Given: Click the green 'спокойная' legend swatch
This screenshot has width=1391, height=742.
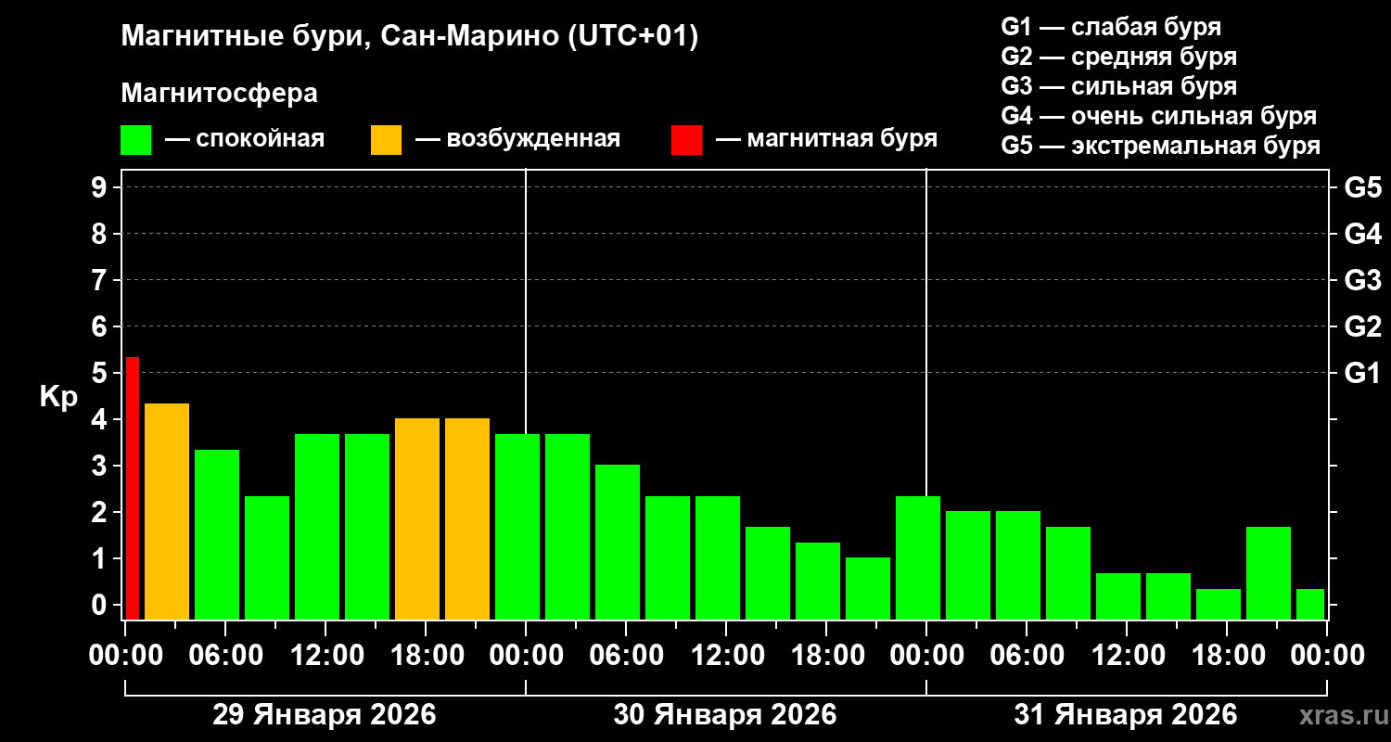Looking at the screenshot, I should pos(135,139).
